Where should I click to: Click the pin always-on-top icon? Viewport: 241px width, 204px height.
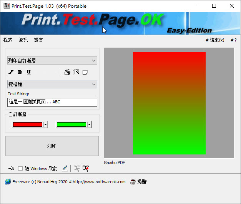tap(12, 168)
